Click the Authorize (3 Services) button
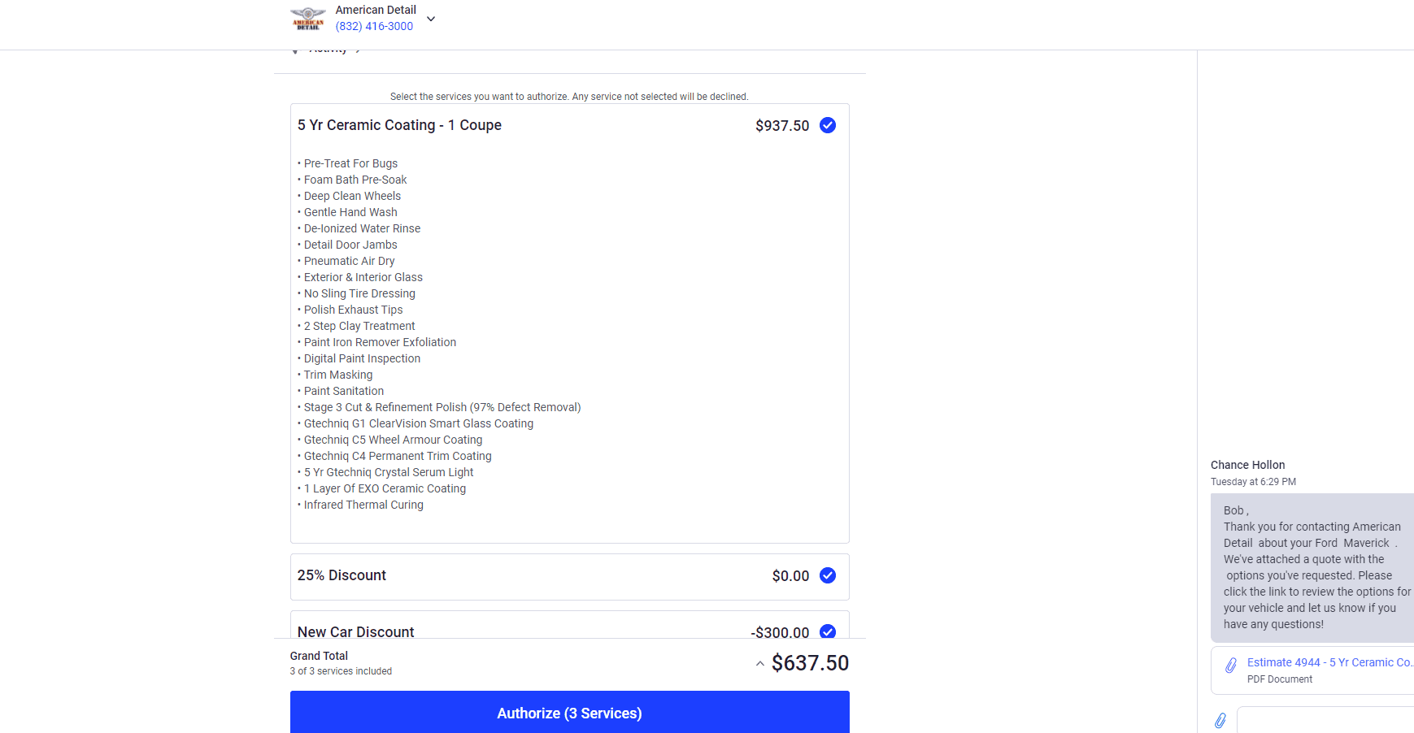The image size is (1414, 733). (569, 713)
